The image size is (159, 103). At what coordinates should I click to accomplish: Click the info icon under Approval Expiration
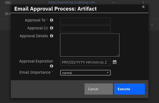pyautogui.click(x=51, y=66)
